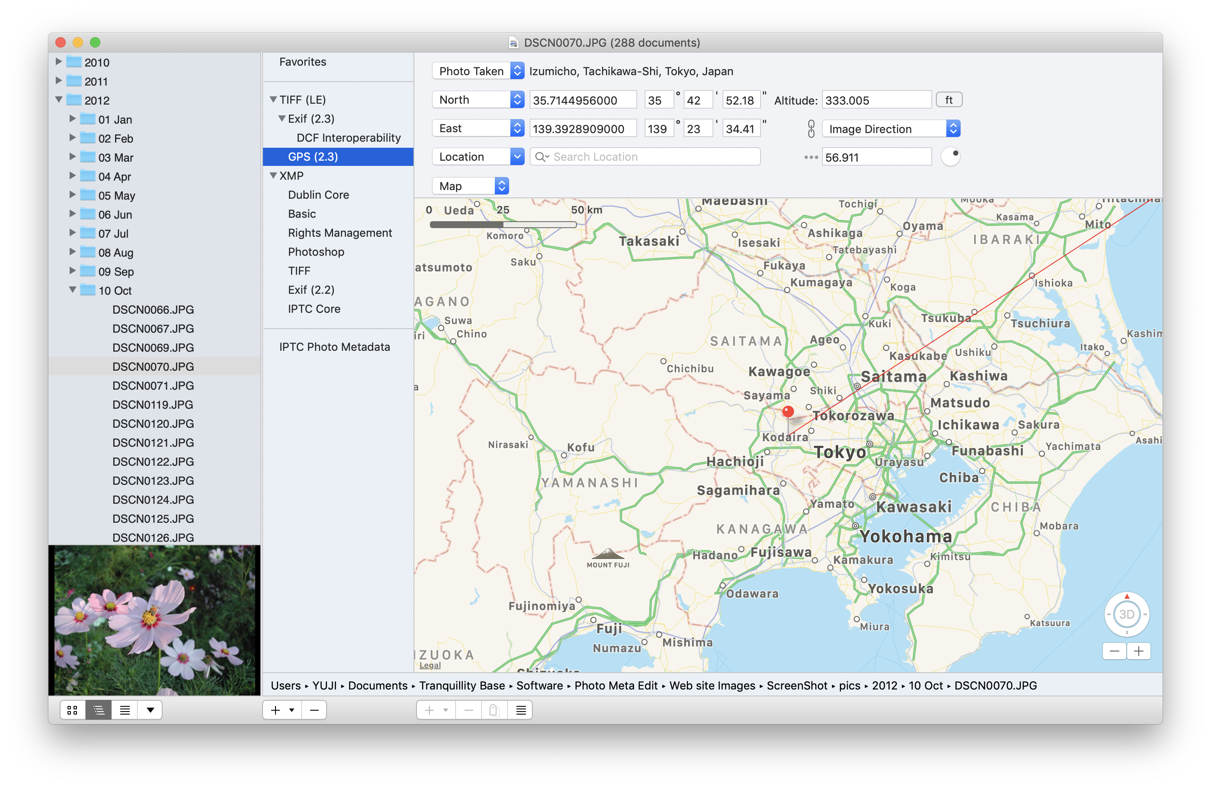Screen dimensions: 1211x788
Task: Open the Location search type popup
Action: tap(478, 156)
